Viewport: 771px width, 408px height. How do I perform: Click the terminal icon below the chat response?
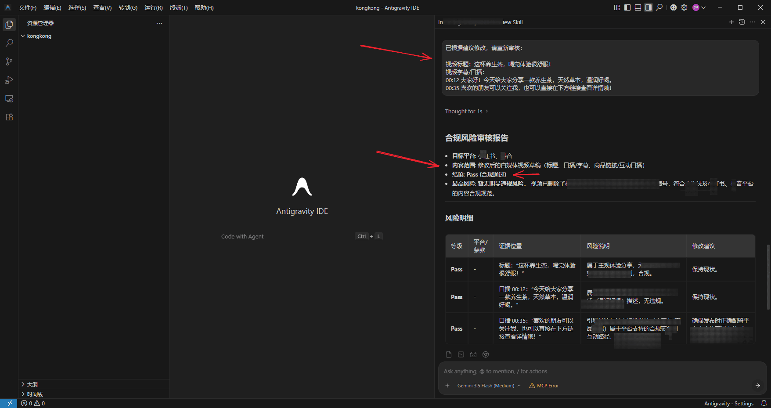(461, 354)
